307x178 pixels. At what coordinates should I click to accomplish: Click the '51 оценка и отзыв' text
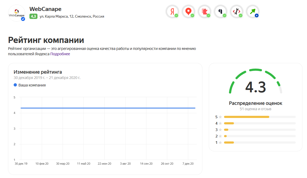[256, 109]
